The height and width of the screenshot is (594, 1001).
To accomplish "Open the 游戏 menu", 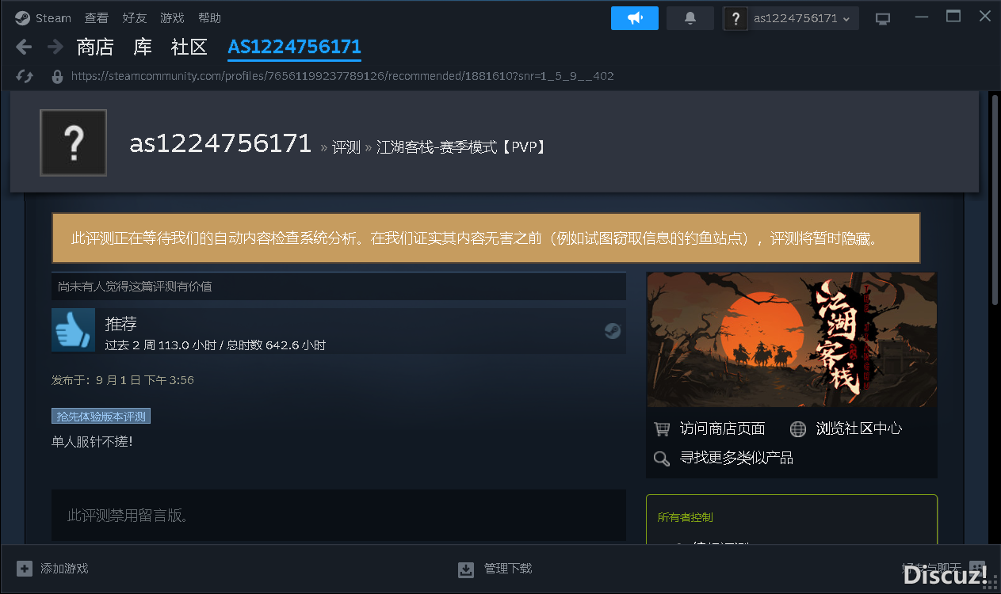I will click(x=172, y=17).
